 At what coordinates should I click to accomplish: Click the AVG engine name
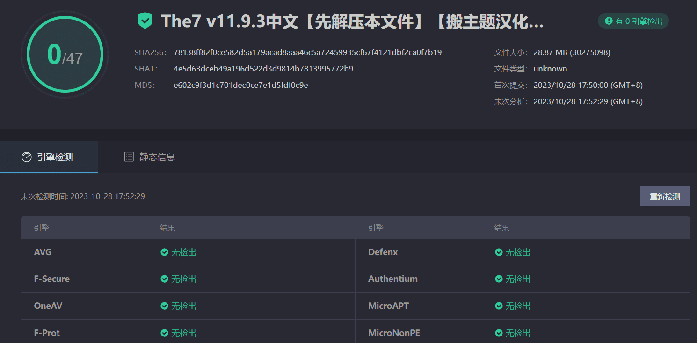click(x=43, y=252)
